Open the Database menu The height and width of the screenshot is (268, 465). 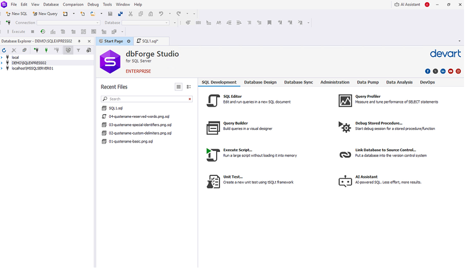(51, 4)
